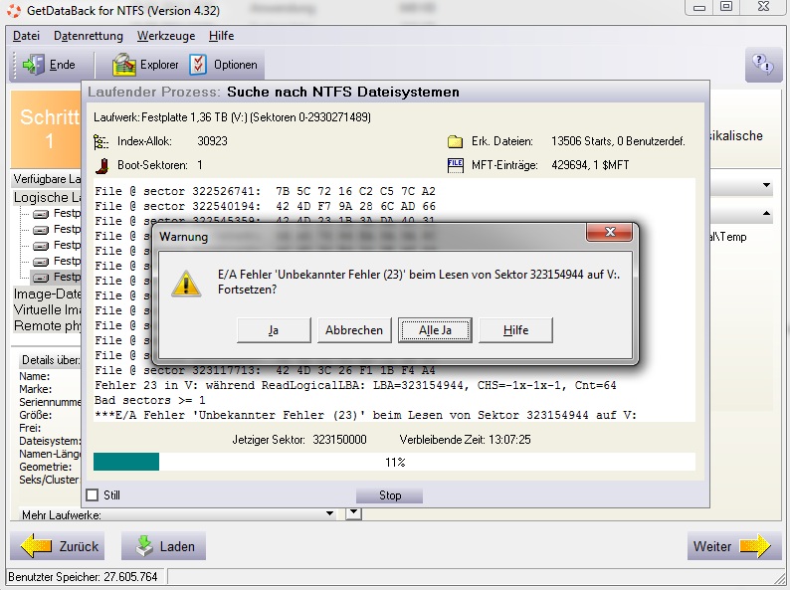This screenshot has width=790, height=590.
Task: Select the Image-Date tree entry
Action: 48,294
